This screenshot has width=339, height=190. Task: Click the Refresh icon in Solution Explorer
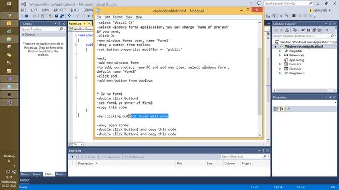308,30
